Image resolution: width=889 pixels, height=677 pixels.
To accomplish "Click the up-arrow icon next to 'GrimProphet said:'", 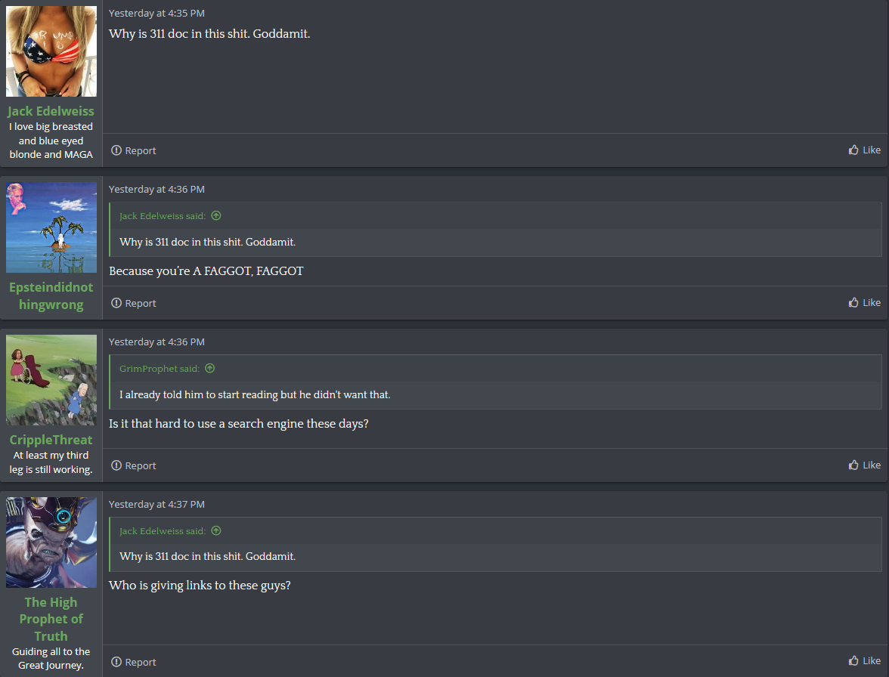I will [x=210, y=368].
